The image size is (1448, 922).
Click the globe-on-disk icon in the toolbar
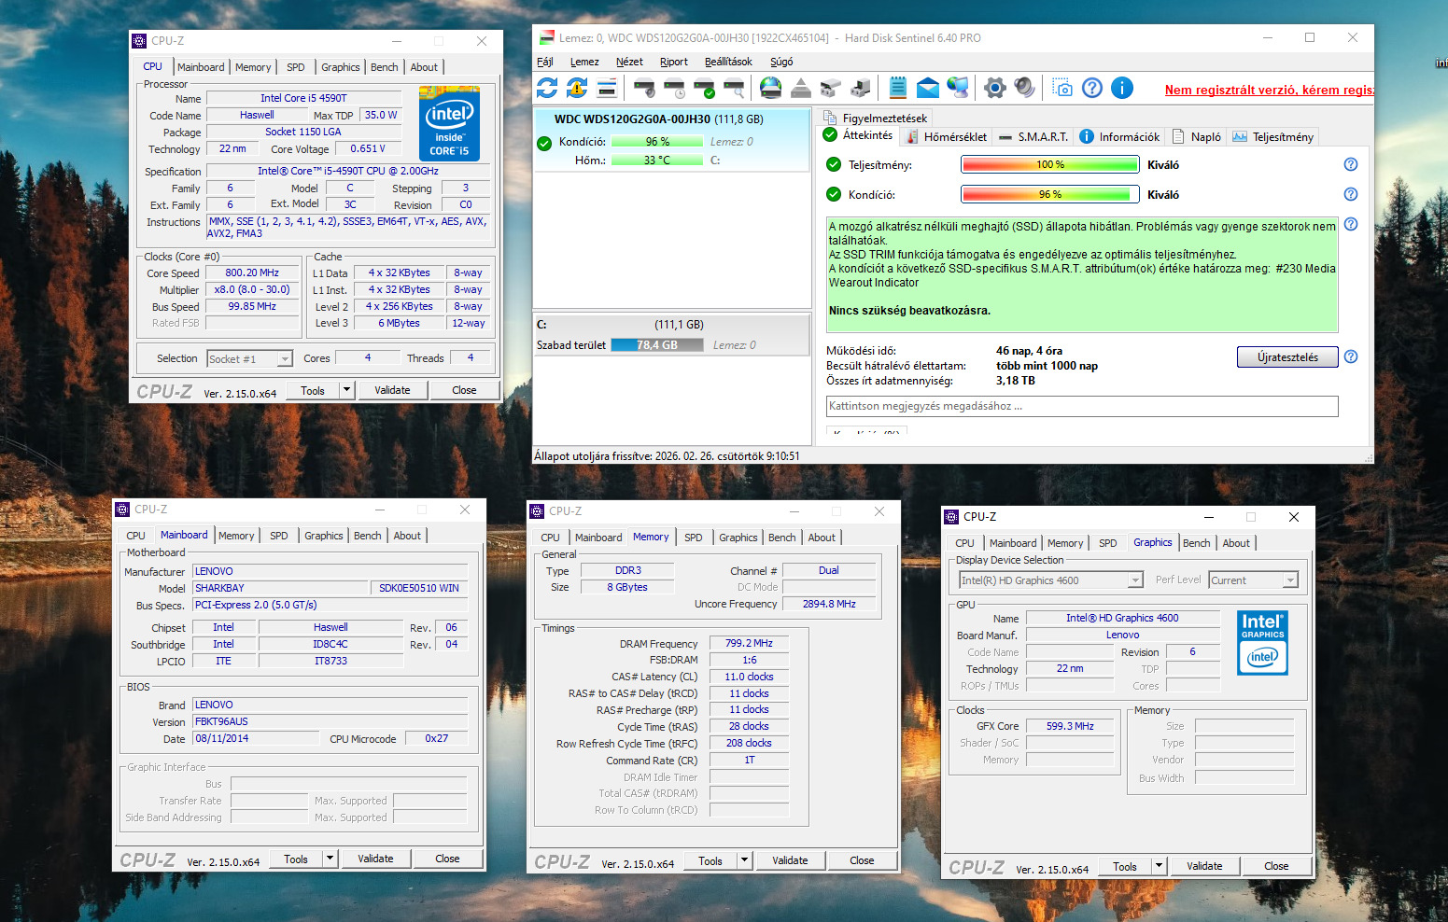(770, 88)
